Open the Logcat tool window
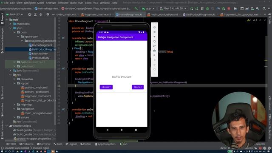The image size is (272, 153). [71, 144]
